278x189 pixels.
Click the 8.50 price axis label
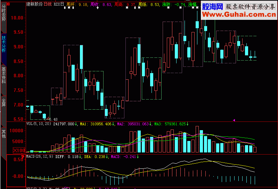click(18, 62)
